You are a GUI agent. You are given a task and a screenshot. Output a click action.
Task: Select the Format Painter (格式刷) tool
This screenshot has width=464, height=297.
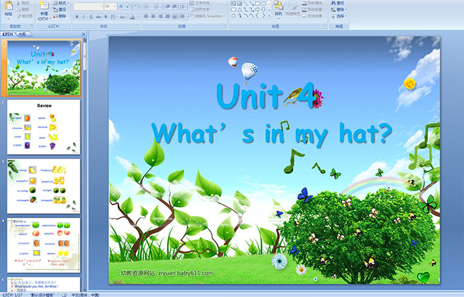[x=25, y=16]
